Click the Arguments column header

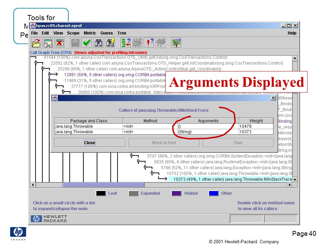(208, 121)
